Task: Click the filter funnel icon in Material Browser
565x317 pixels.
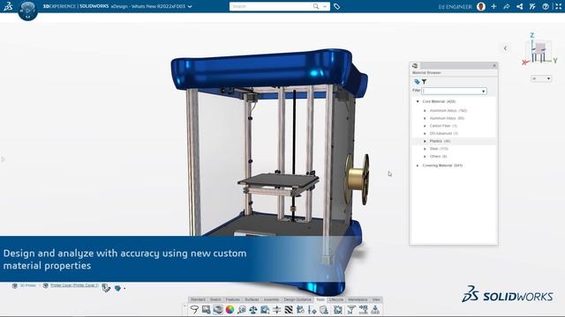Action: coord(424,82)
